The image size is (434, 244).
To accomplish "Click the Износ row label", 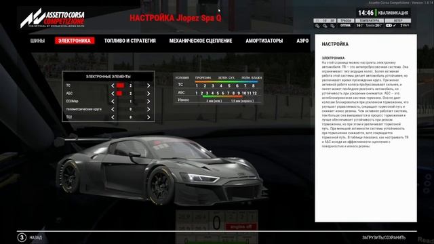I will click(183, 100).
